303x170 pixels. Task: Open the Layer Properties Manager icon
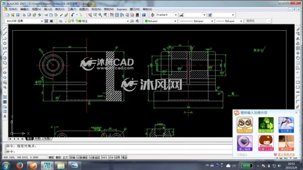click(x=61, y=21)
